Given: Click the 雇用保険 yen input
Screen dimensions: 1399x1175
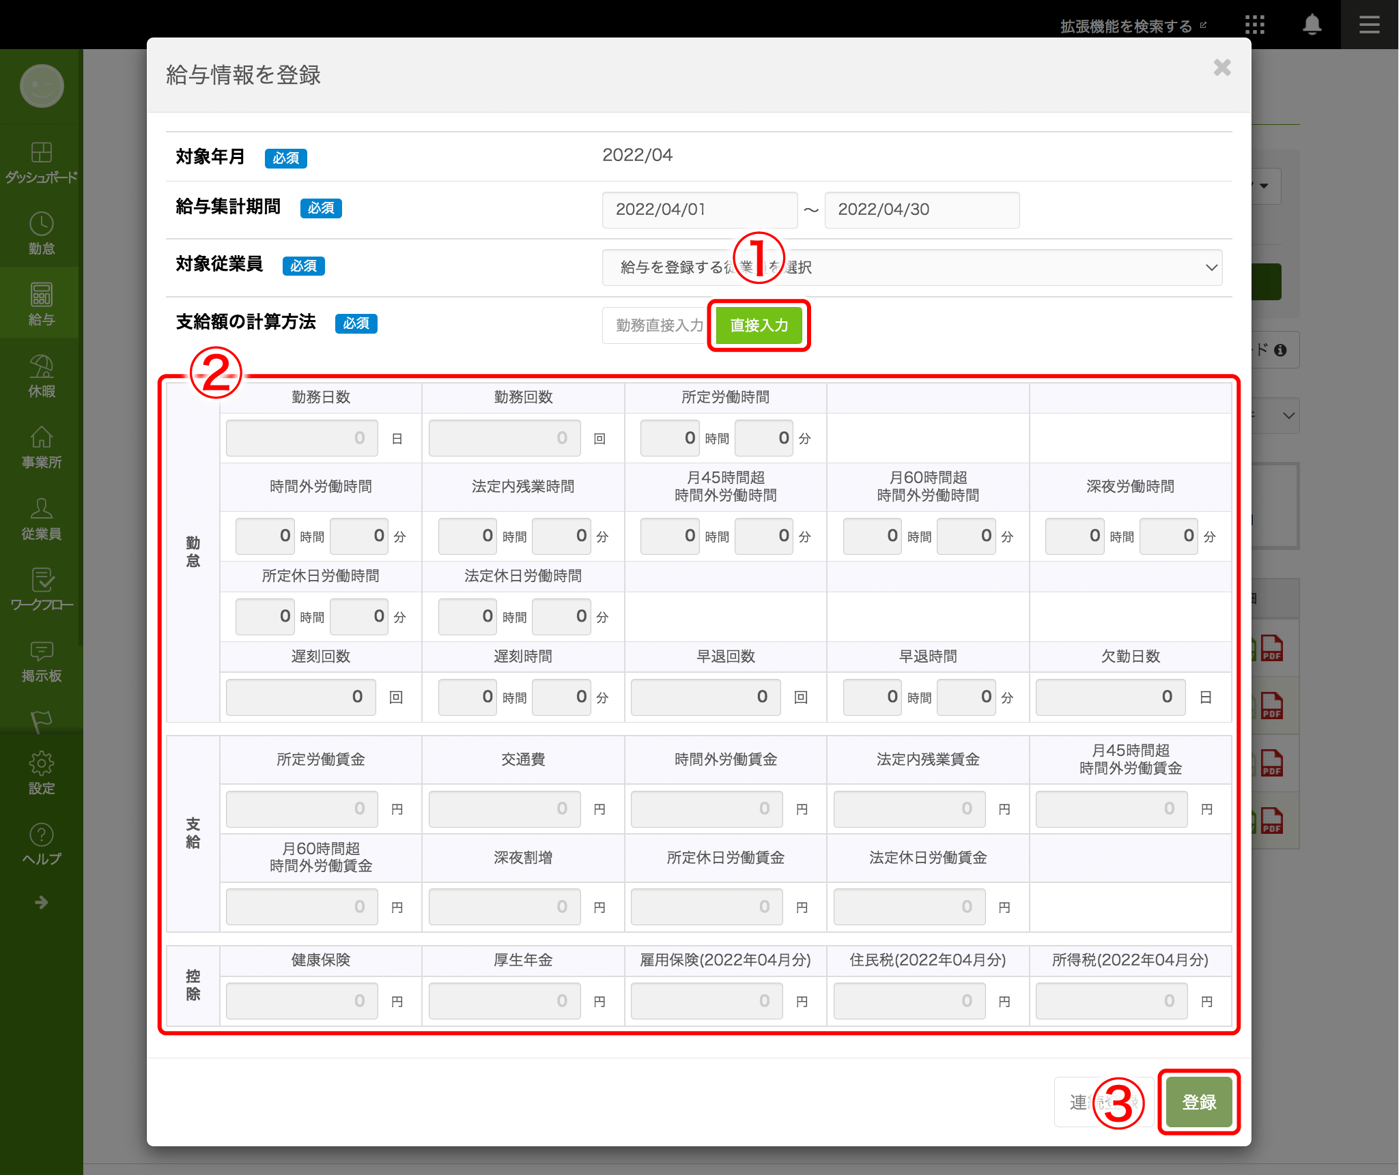Looking at the screenshot, I should point(707,1001).
